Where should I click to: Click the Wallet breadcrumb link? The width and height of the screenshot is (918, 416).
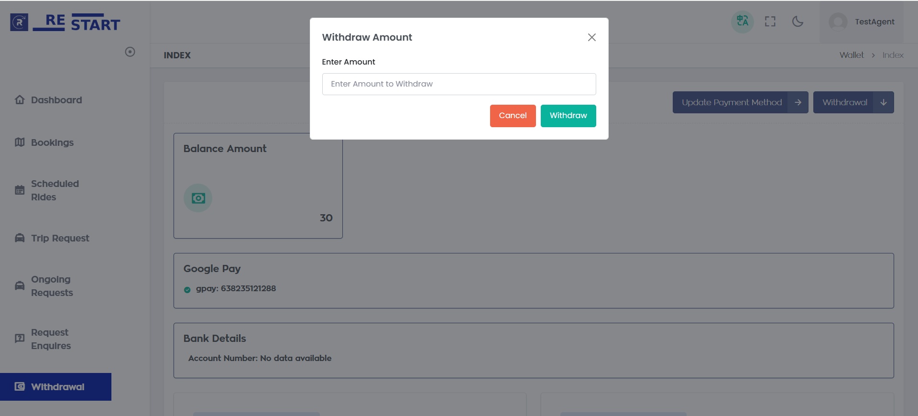pyautogui.click(x=851, y=55)
